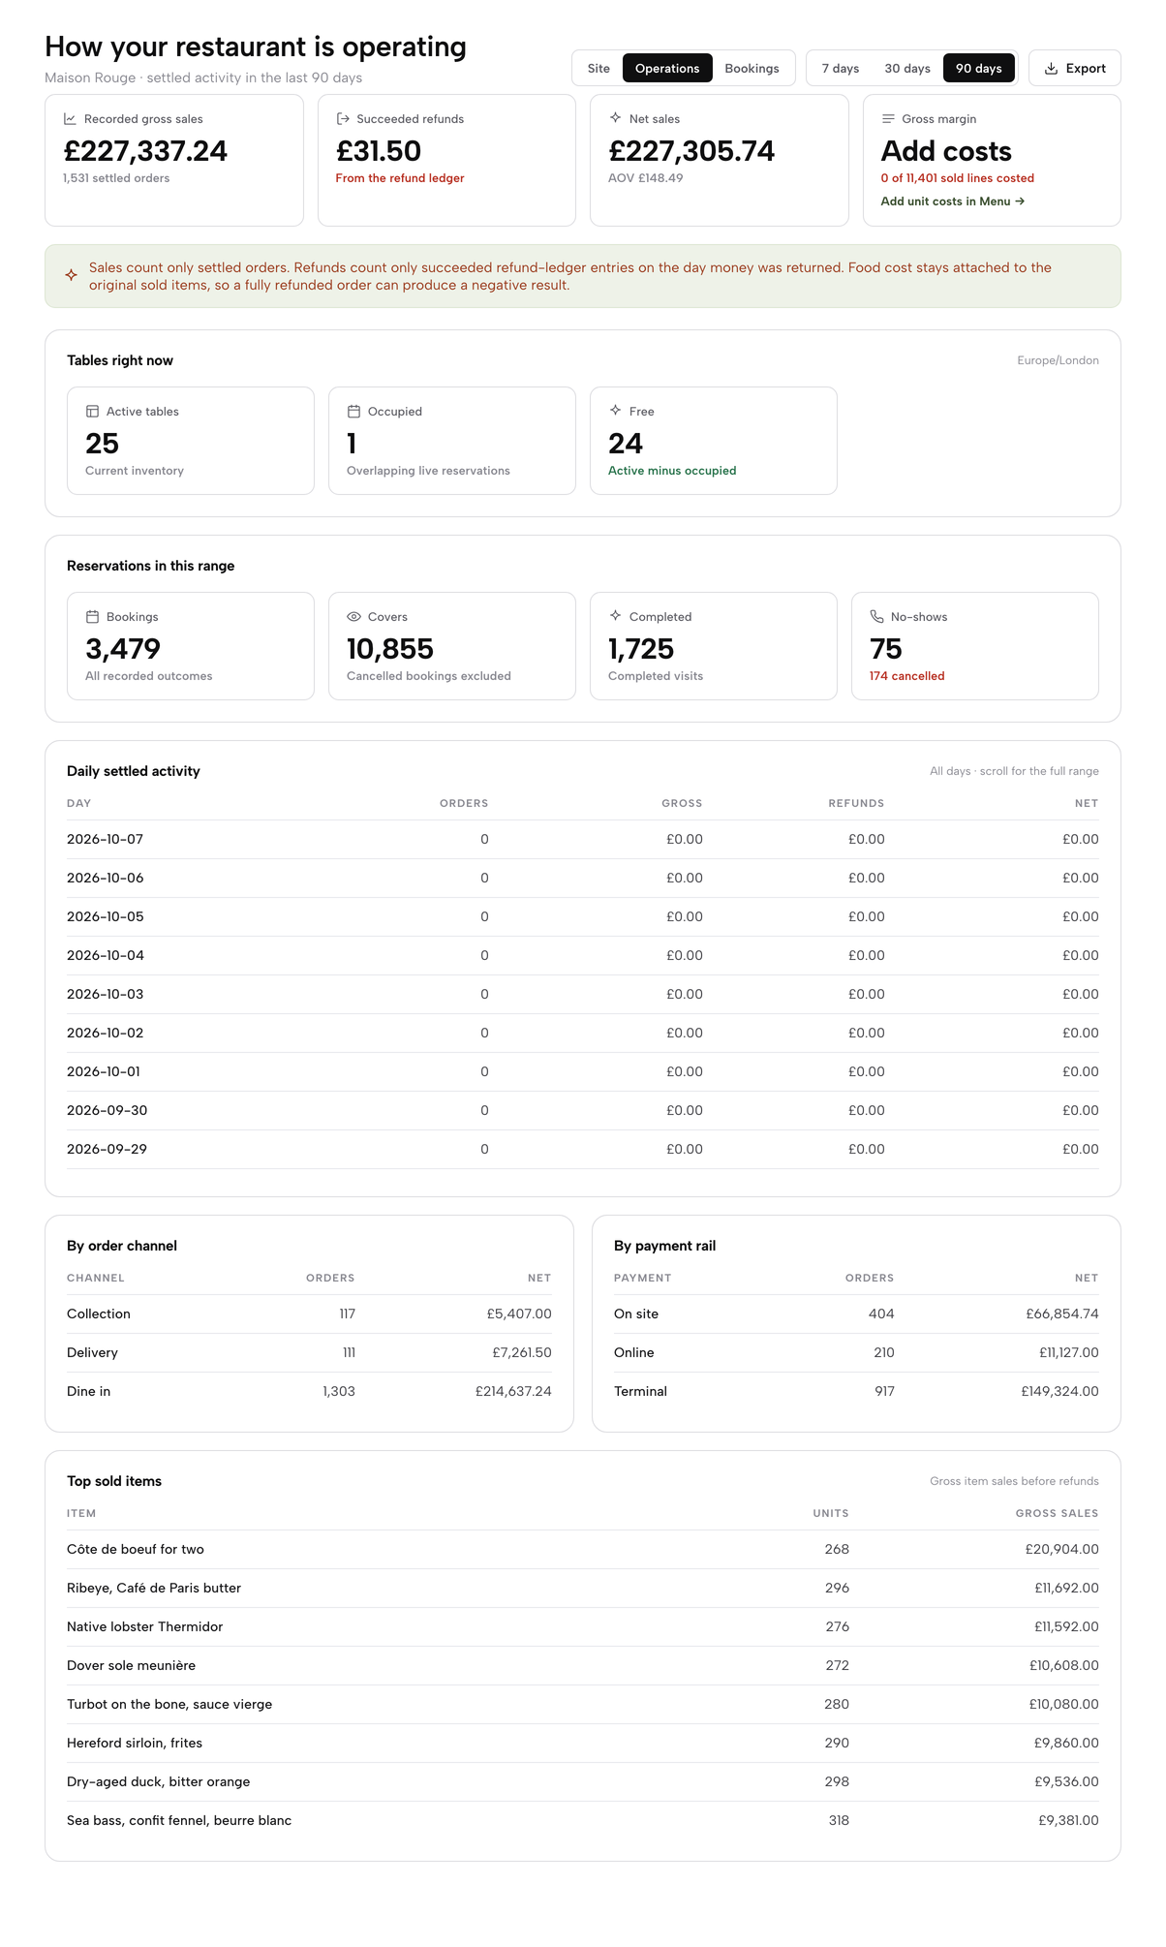Select the Operations tab

coord(667,69)
